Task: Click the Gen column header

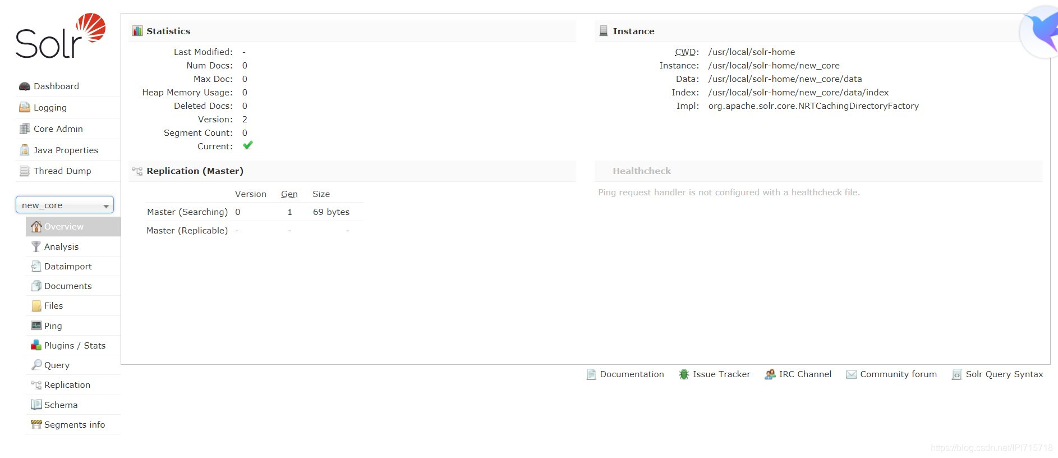Action: tap(289, 194)
